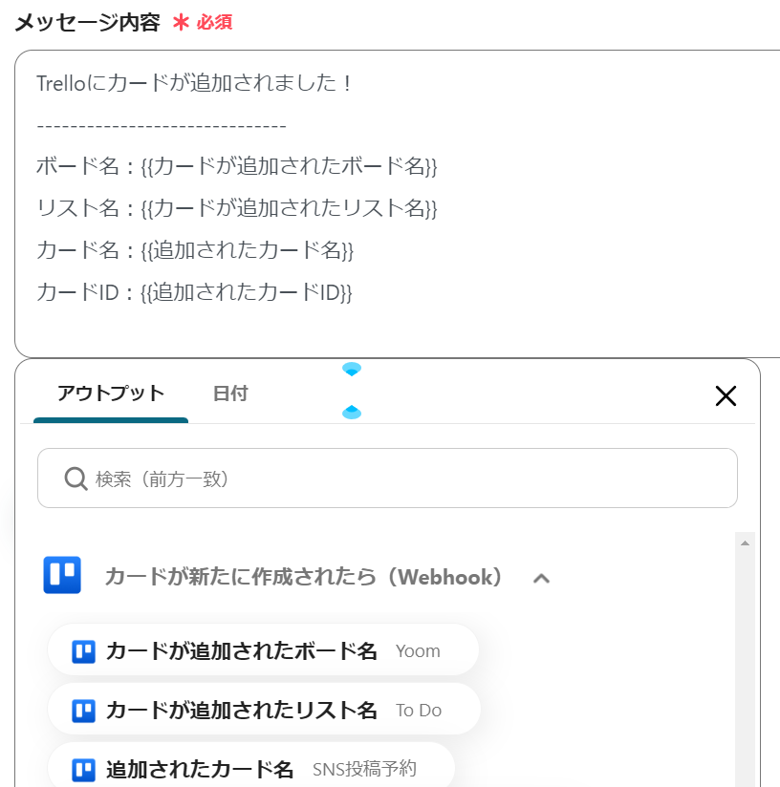Image resolution: width=780 pixels, height=787 pixels.
Task: Click the magnifier icon in the search box
Action: pos(76,479)
